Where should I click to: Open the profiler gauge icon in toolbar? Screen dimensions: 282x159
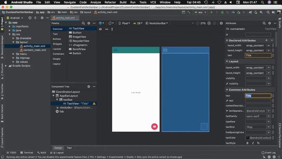click(x=233, y=12)
